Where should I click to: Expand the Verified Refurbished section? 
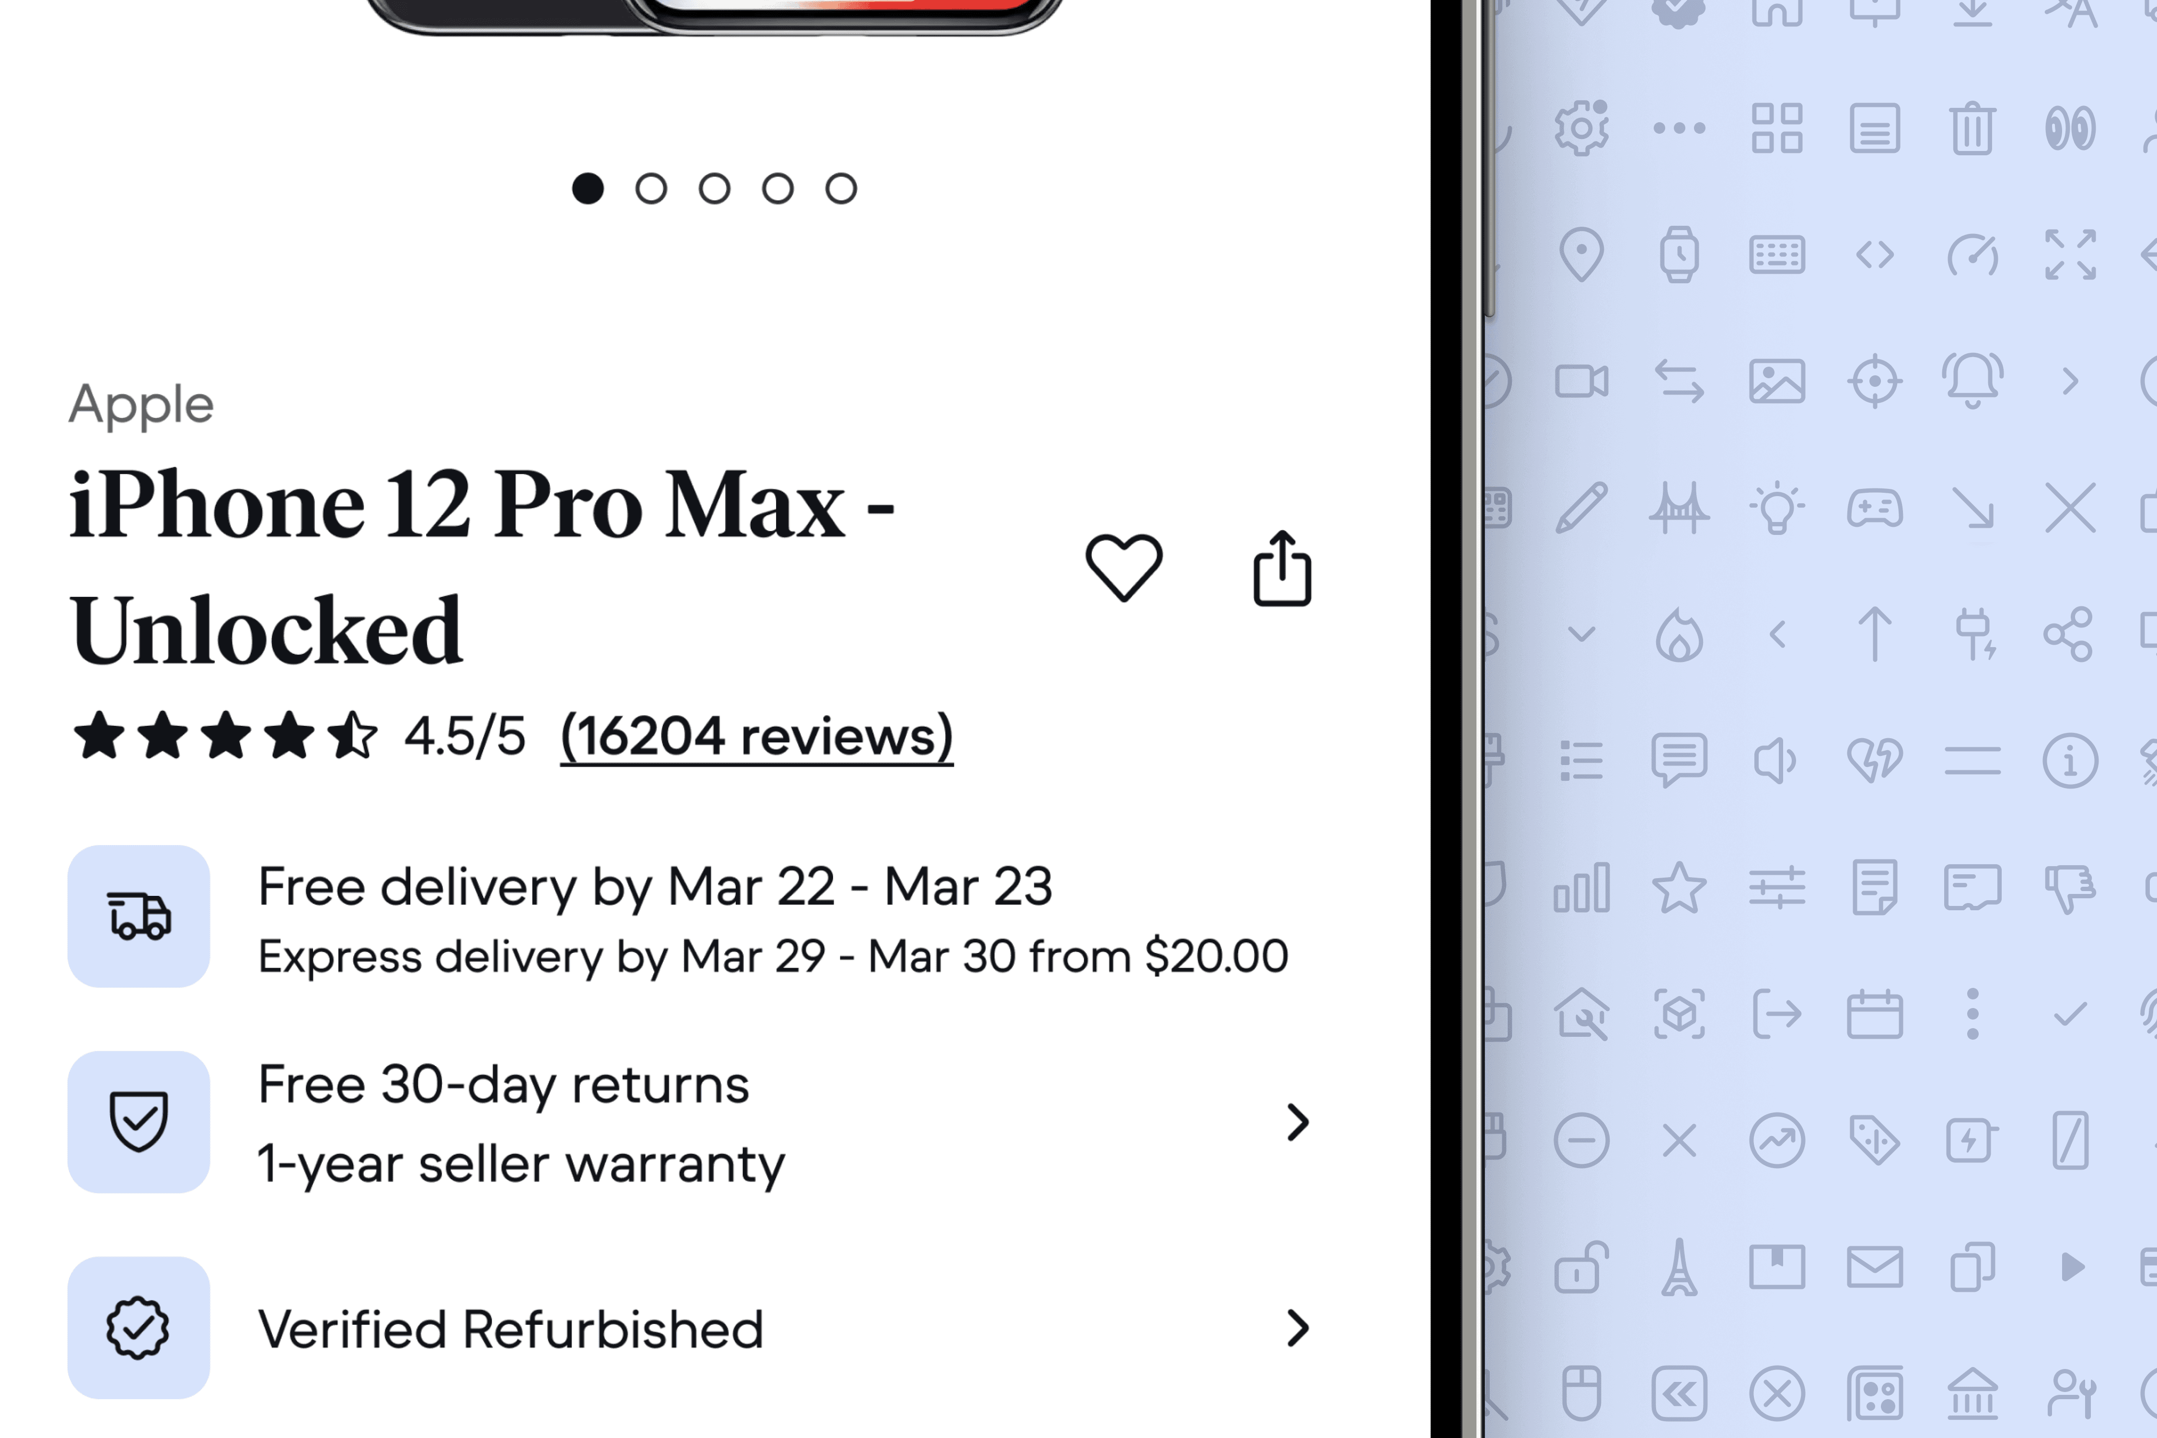click(x=1297, y=1327)
